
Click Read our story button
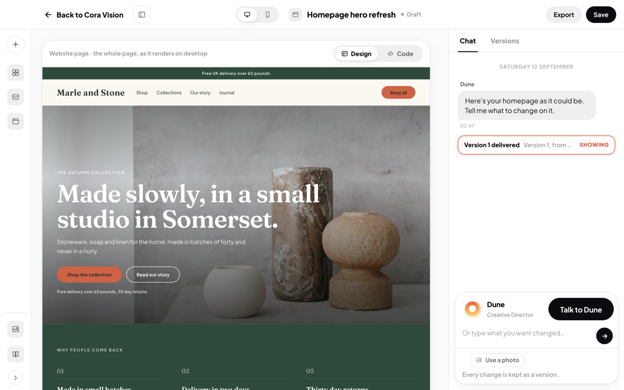153,275
